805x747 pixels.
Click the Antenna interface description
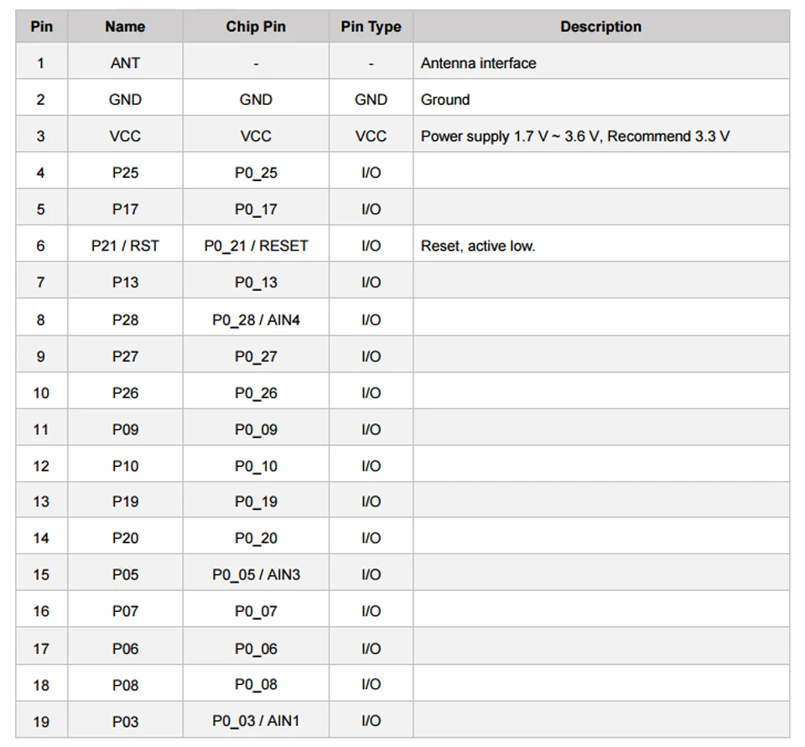479,63
